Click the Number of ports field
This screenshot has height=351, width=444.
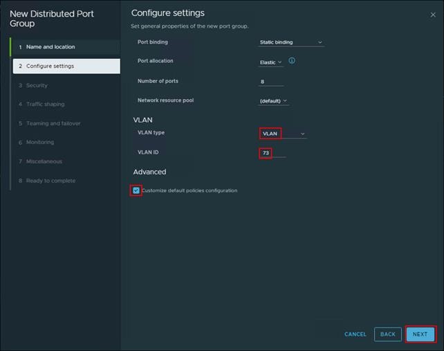(270, 82)
